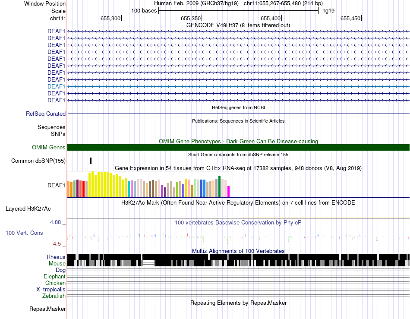Click the Common dbSNP(155) variant marker
This screenshot has height=319, width=410.
[91, 161]
